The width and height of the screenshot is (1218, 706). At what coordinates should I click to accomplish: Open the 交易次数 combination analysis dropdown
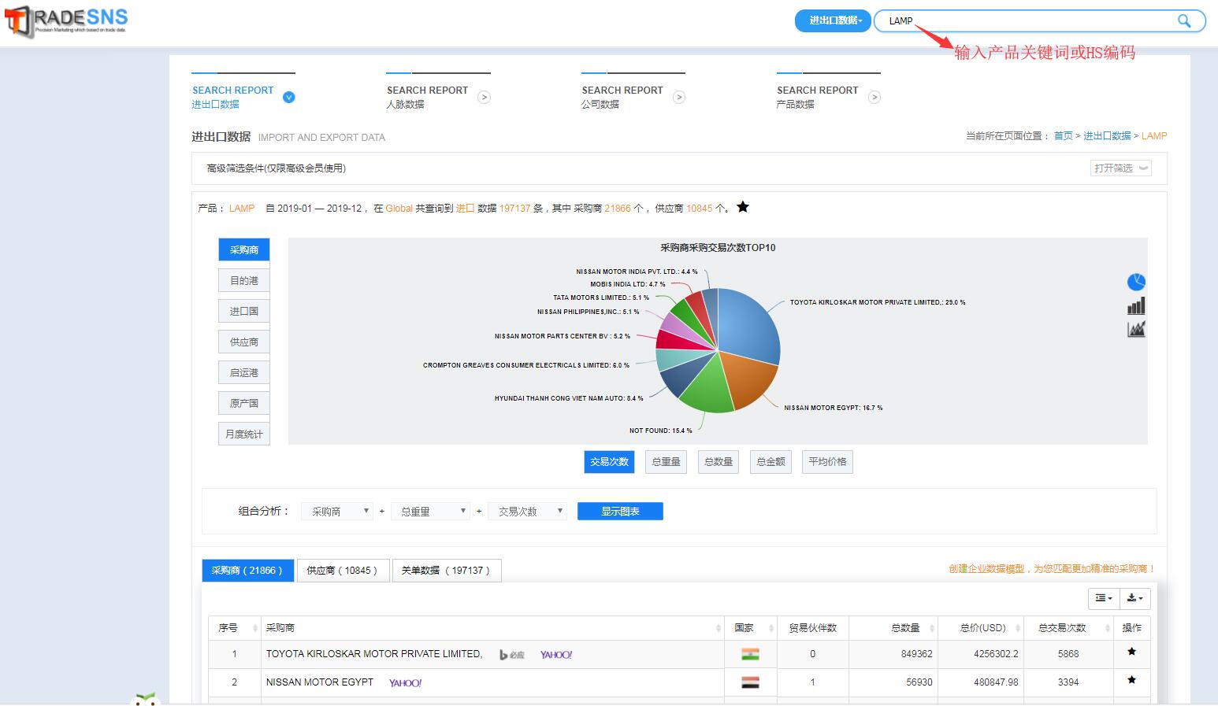point(527,512)
